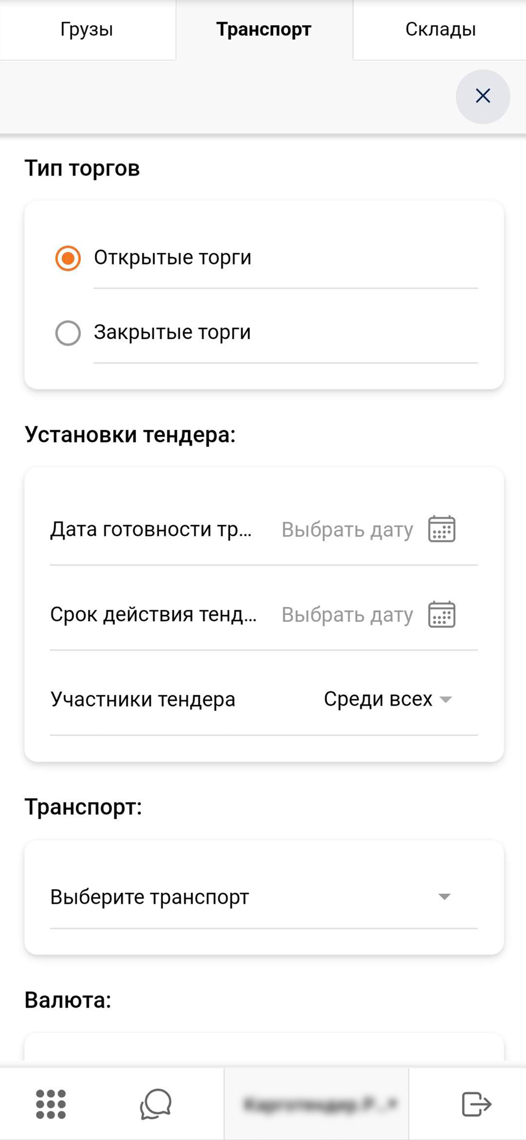
Task: Click the Участники тендера row label
Action: [x=142, y=699]
